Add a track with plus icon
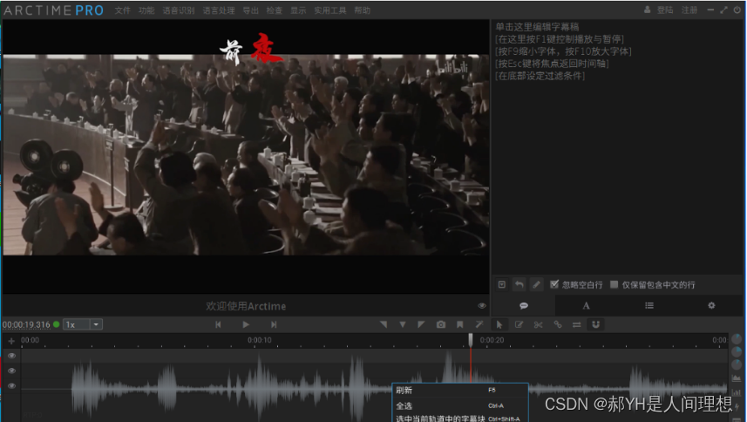 click(11, 341)
